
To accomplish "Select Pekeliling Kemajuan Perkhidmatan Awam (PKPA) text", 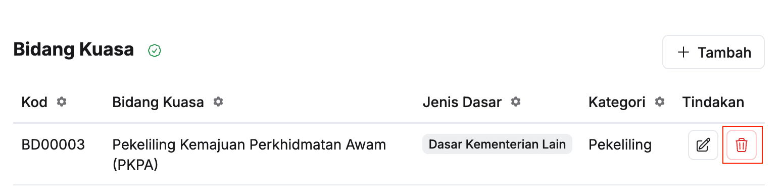I will click(249, 155).
